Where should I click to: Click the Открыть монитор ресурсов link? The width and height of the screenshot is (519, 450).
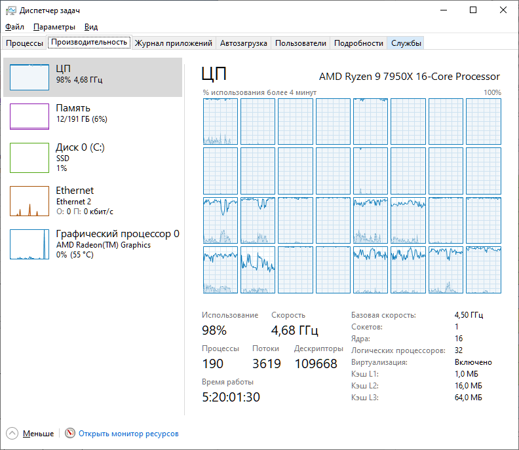pos(128,434)
